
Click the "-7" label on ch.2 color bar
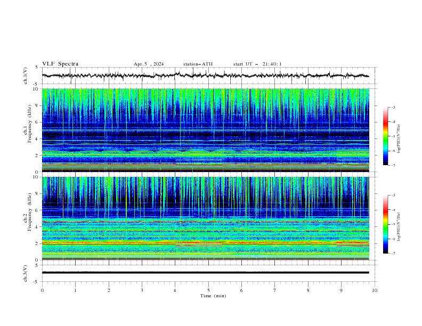[x=393, y=254]
